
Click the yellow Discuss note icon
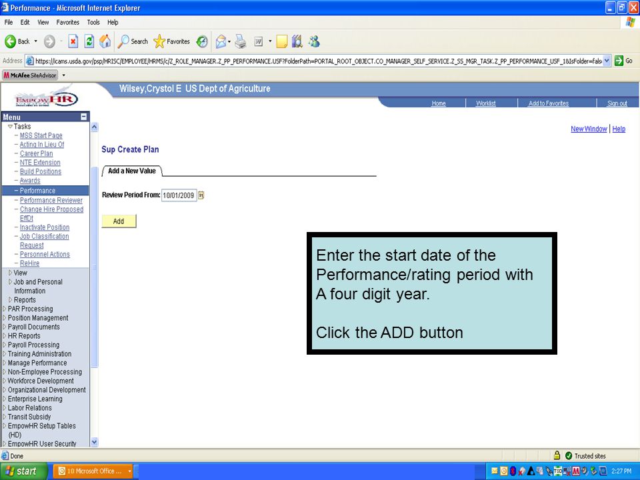click(281, 41)
